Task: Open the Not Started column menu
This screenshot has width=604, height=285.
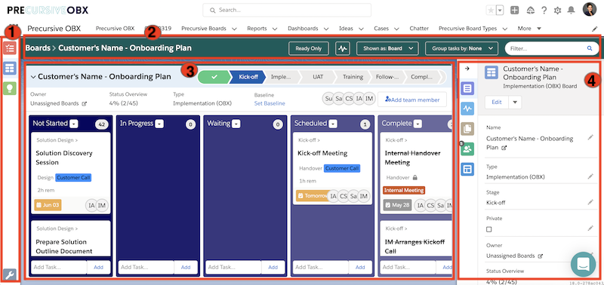Action: tap(74, 124)
